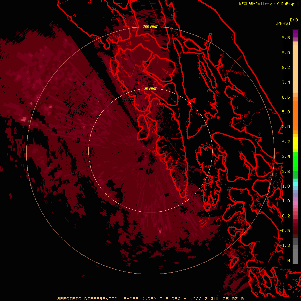Screen dimensions: 301x301
Task: Click the 1.8 scale value
Action: [286, 186]
